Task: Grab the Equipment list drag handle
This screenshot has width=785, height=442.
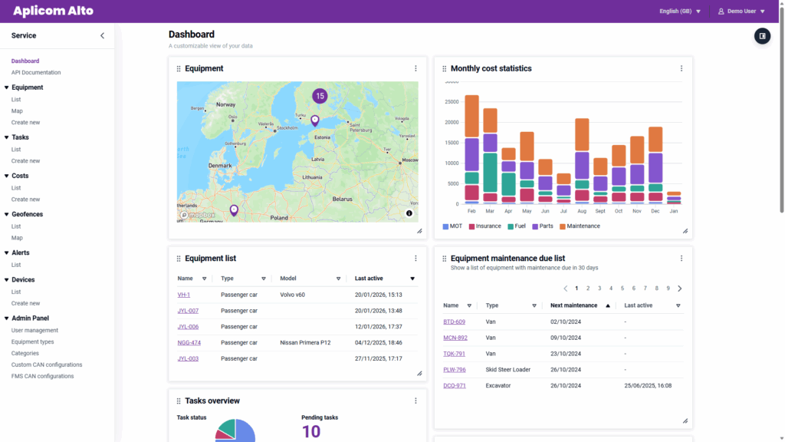Action: (x=179, y=259)
